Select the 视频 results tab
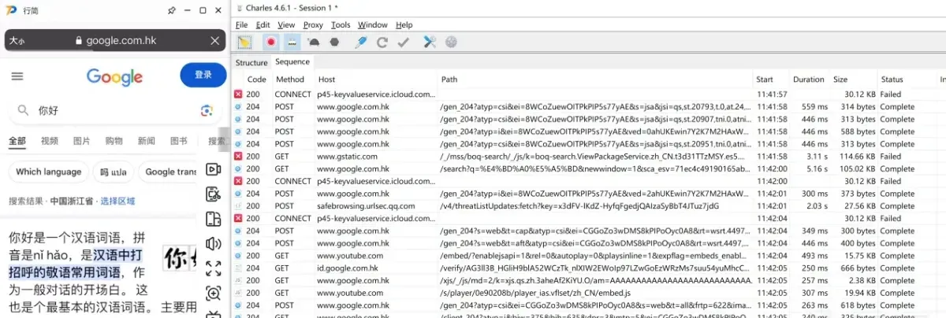This screenshot has width=946, height=318. click(x=50, y=141)
